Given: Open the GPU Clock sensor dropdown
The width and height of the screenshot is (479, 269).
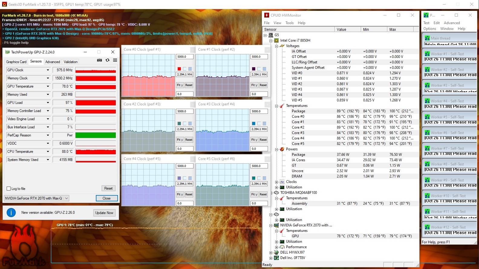Looking at the screenshot, I should (x=48, y=70).
